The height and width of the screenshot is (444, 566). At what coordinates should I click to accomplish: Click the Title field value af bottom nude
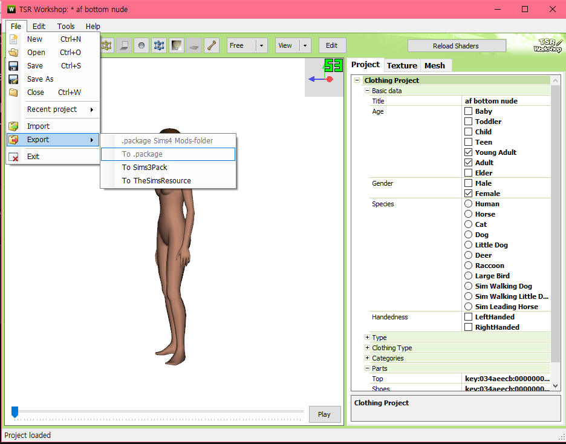pos(506,100)
